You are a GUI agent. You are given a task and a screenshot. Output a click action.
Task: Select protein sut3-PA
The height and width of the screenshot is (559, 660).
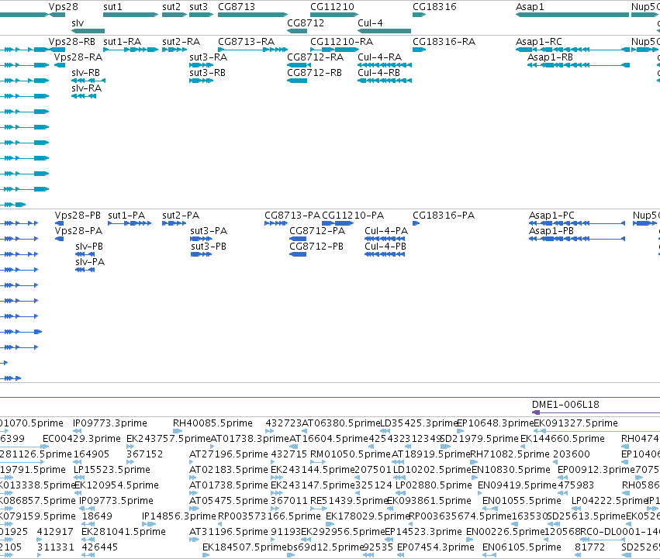209,231
